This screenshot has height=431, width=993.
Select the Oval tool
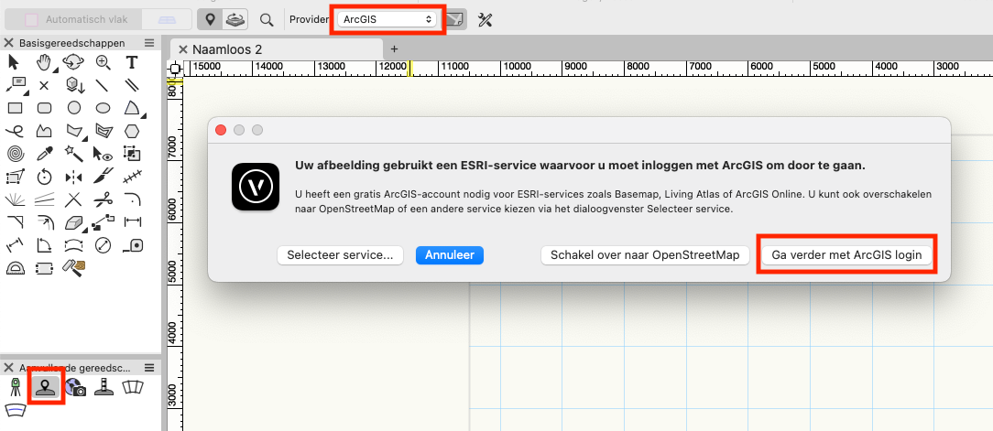pyautogui.click(x=103, y=108)
